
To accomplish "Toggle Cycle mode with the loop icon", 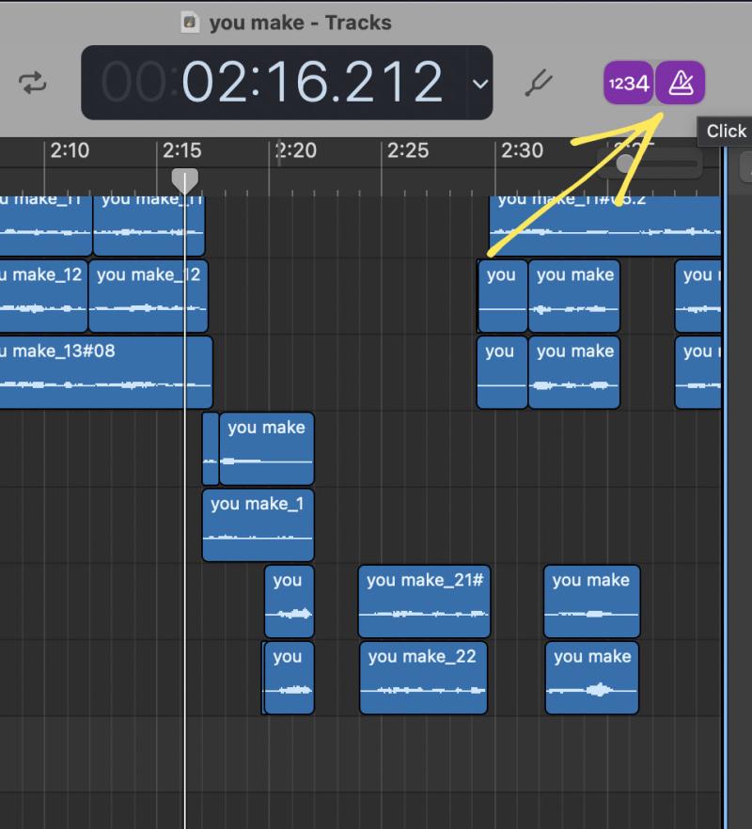I will click(33, 83).
